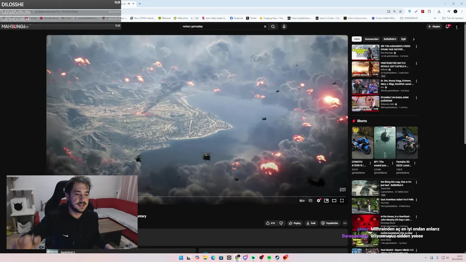Screen dimensions: 466x262
Task: Open options for Yamaha R3 short
Action: tap(415, 163)
